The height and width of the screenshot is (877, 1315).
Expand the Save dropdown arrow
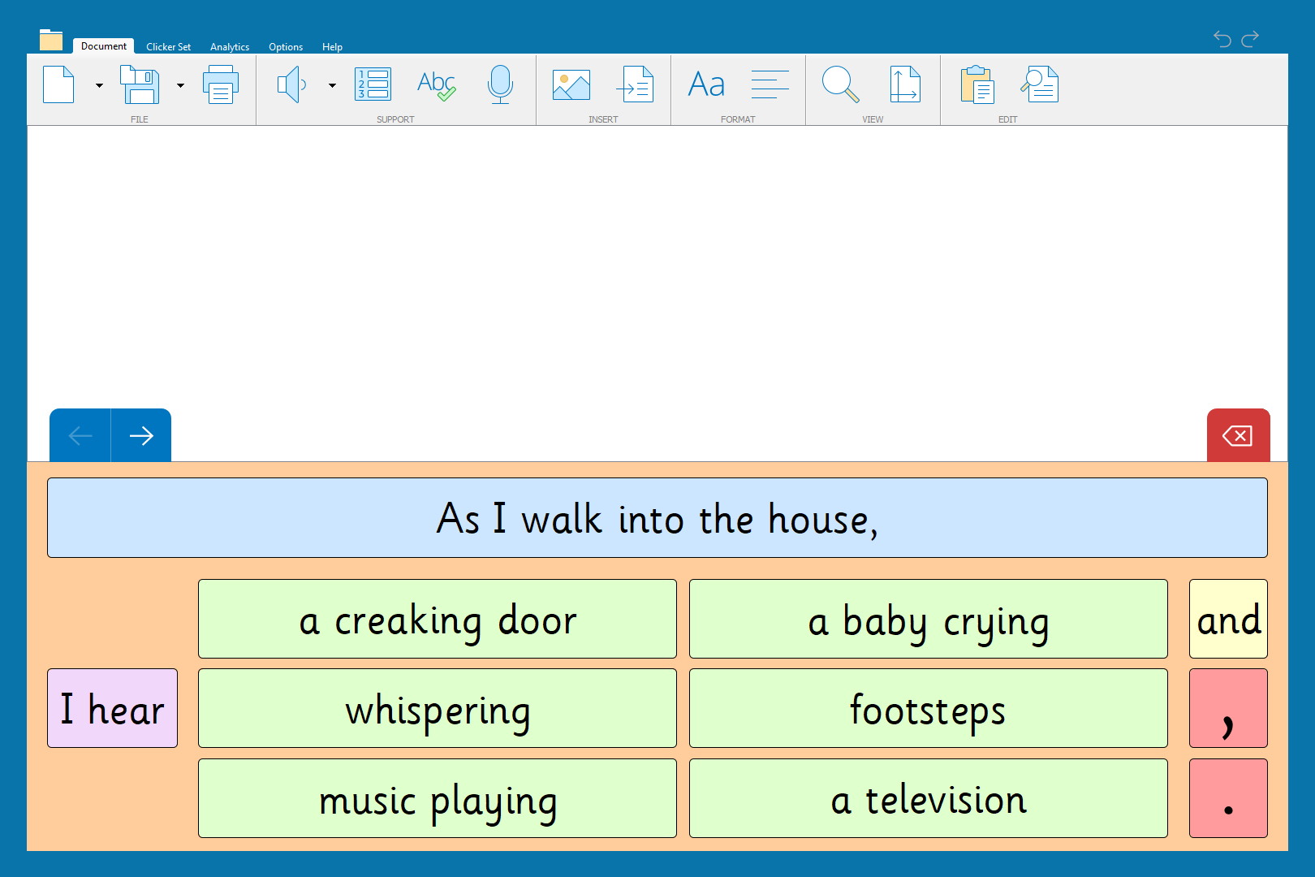[180, 85]
